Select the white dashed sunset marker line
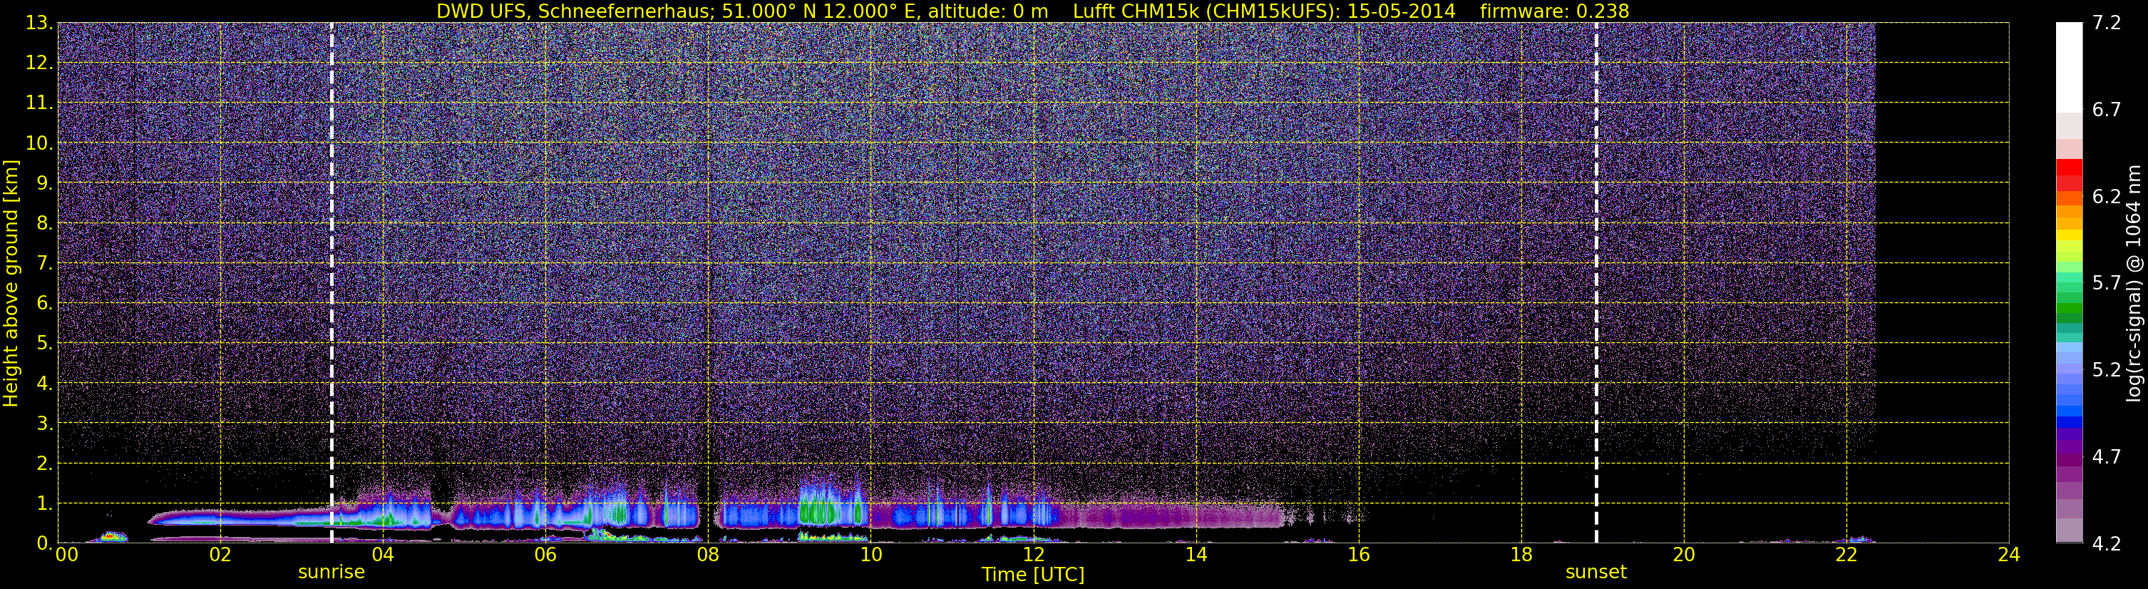 click(x=1596, y=284)
